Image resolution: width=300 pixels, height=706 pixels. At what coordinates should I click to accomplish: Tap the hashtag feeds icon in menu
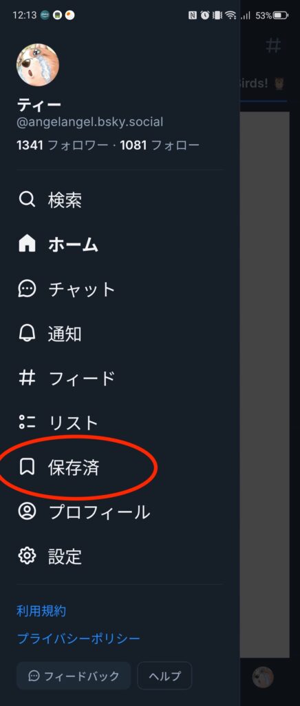[27, 378]
